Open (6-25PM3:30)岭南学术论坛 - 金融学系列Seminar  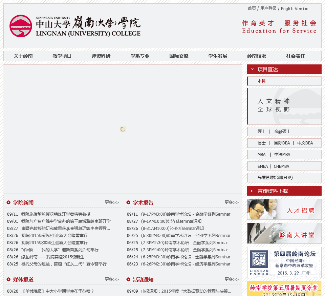[x=186, y=257]
